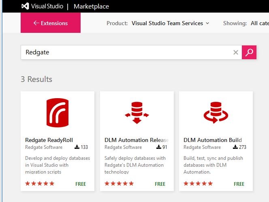Open the DLM Automation Build title link
This screenshot has width=269, height=202.
213,140
